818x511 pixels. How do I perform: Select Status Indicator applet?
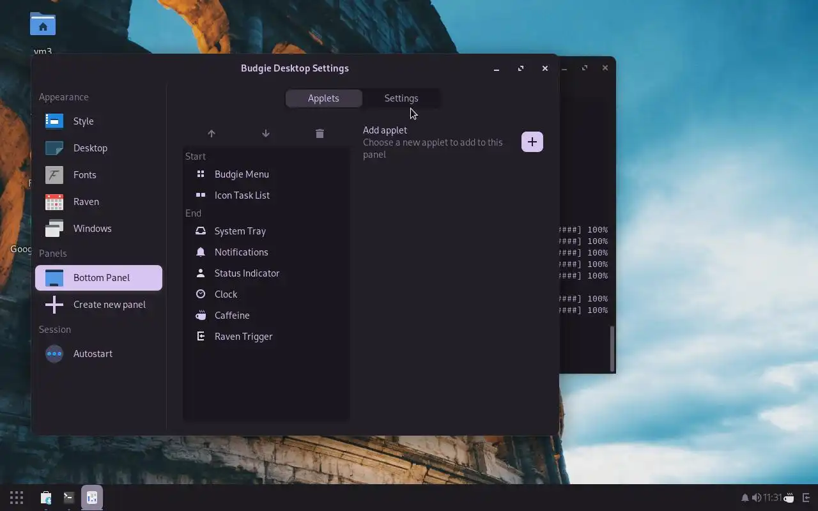point(266,273)
